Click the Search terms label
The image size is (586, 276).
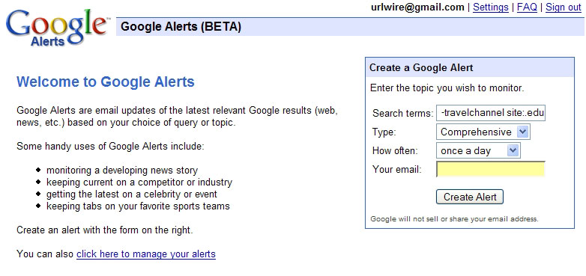(x=402, y=114)
